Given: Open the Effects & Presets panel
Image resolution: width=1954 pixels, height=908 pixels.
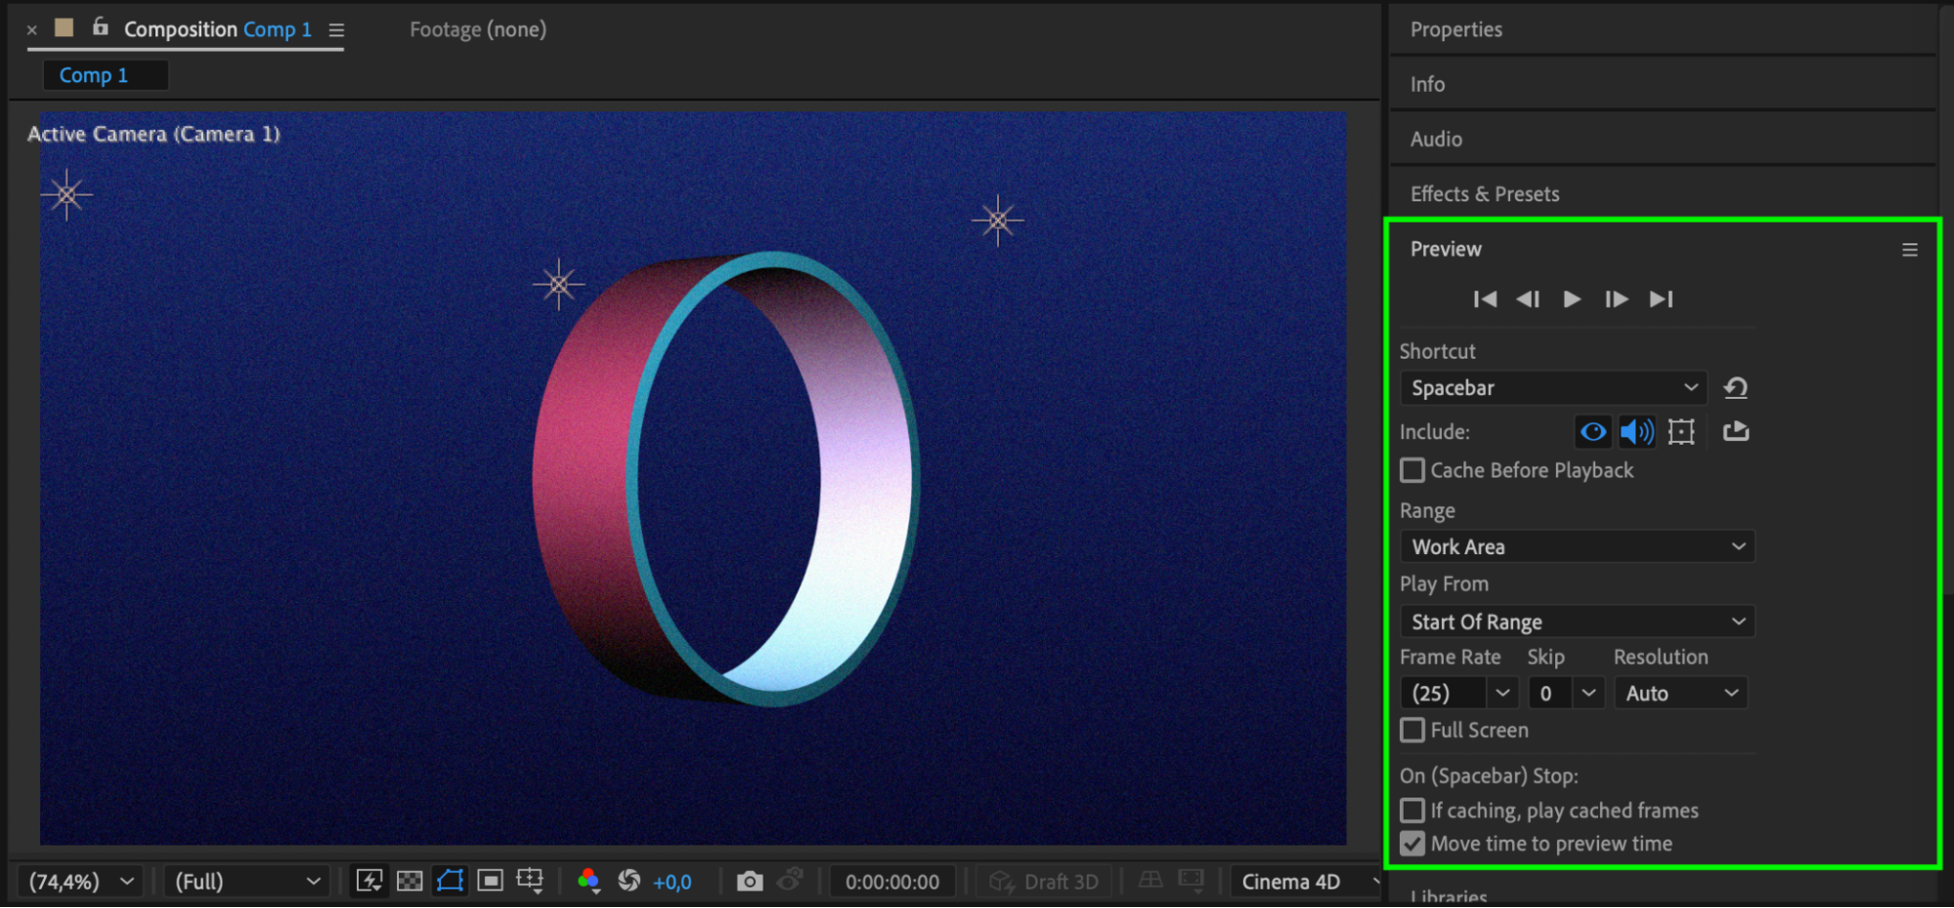Looking at the screenshot, I should (1484, 194).
